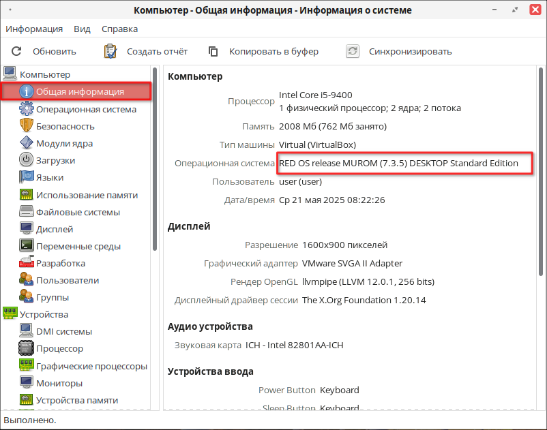The width and height of the screenshot is (547, 430).
Task: Click the people icon of Группы
Action: [26, 297]
